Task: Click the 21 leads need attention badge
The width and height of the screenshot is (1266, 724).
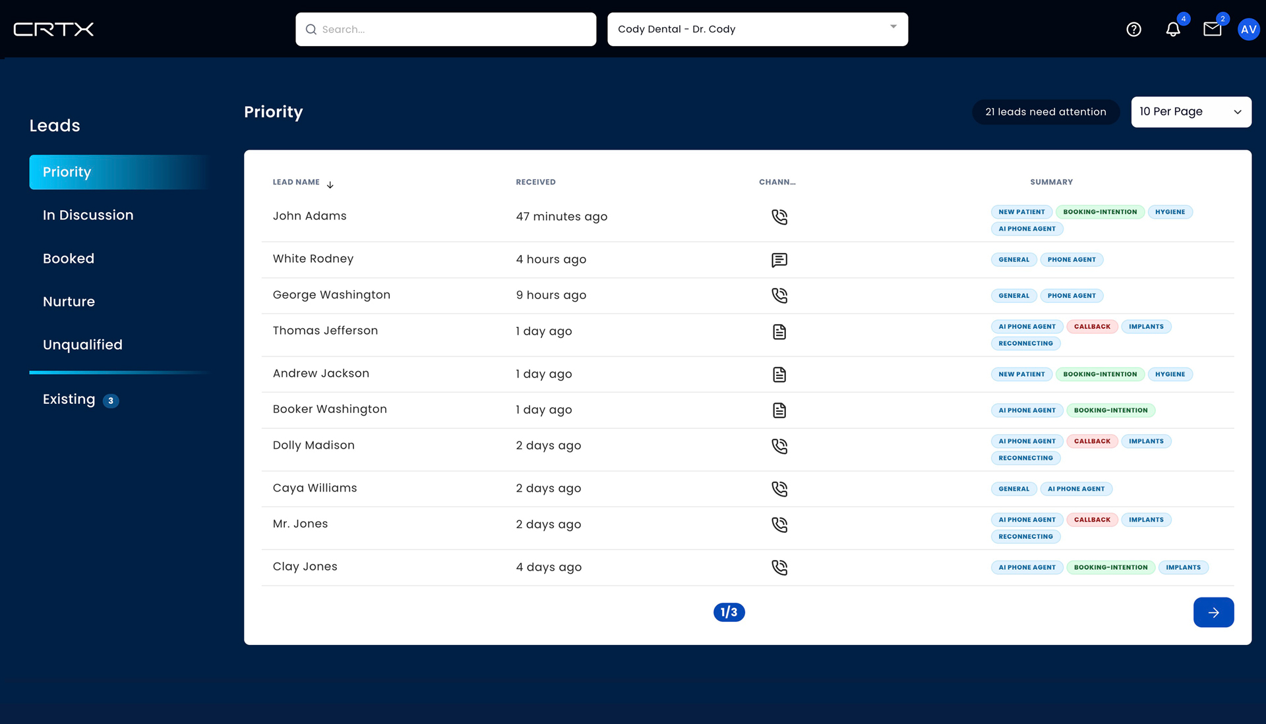Action: [x=1045, y=112]
